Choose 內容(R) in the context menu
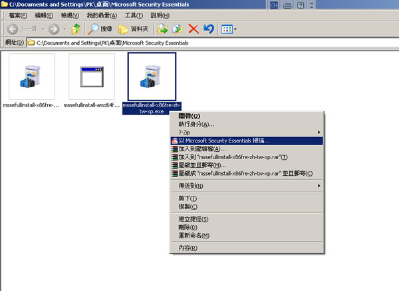The height and width of the screenshot is (291, 399). (x=247, y=248)
